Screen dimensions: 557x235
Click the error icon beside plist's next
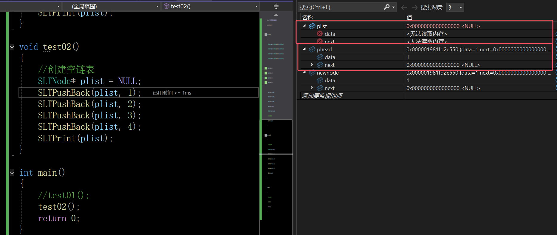(x=320, y=41)
